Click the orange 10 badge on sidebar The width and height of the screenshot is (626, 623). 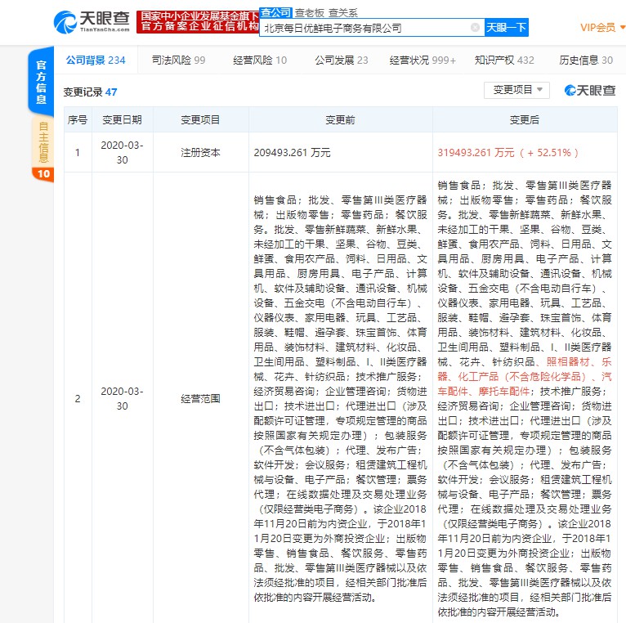click(x=43, y=173)
